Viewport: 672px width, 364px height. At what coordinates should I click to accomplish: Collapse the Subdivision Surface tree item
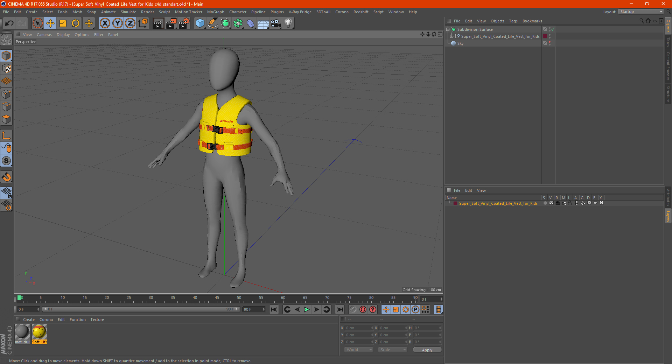448,29
